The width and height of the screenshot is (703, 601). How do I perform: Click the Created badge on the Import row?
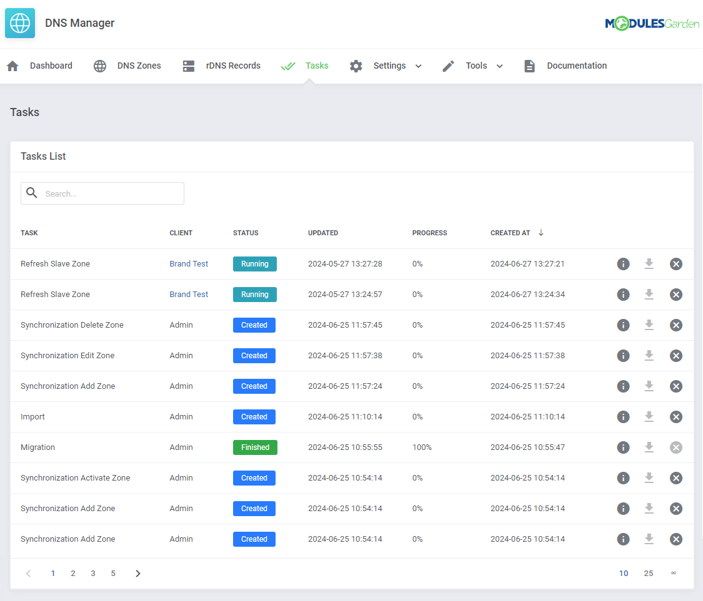[x=254, y=417]
